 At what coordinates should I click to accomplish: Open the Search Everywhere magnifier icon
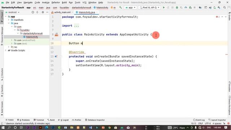coord(225,8)
